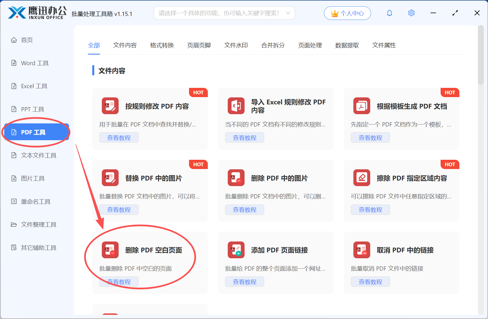Image resolution: width=488 pixels, height=319 pixels.
Task: Click the 按规则修改 PDF 内容 icon
Action: point(110,106)
